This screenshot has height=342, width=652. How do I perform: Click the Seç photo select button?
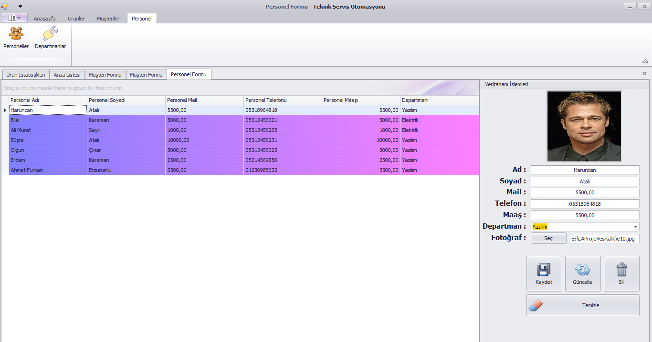[x=548, y=238]
